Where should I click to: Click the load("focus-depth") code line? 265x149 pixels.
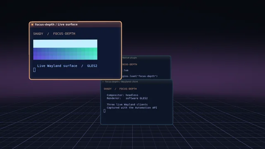coord(140,76)
